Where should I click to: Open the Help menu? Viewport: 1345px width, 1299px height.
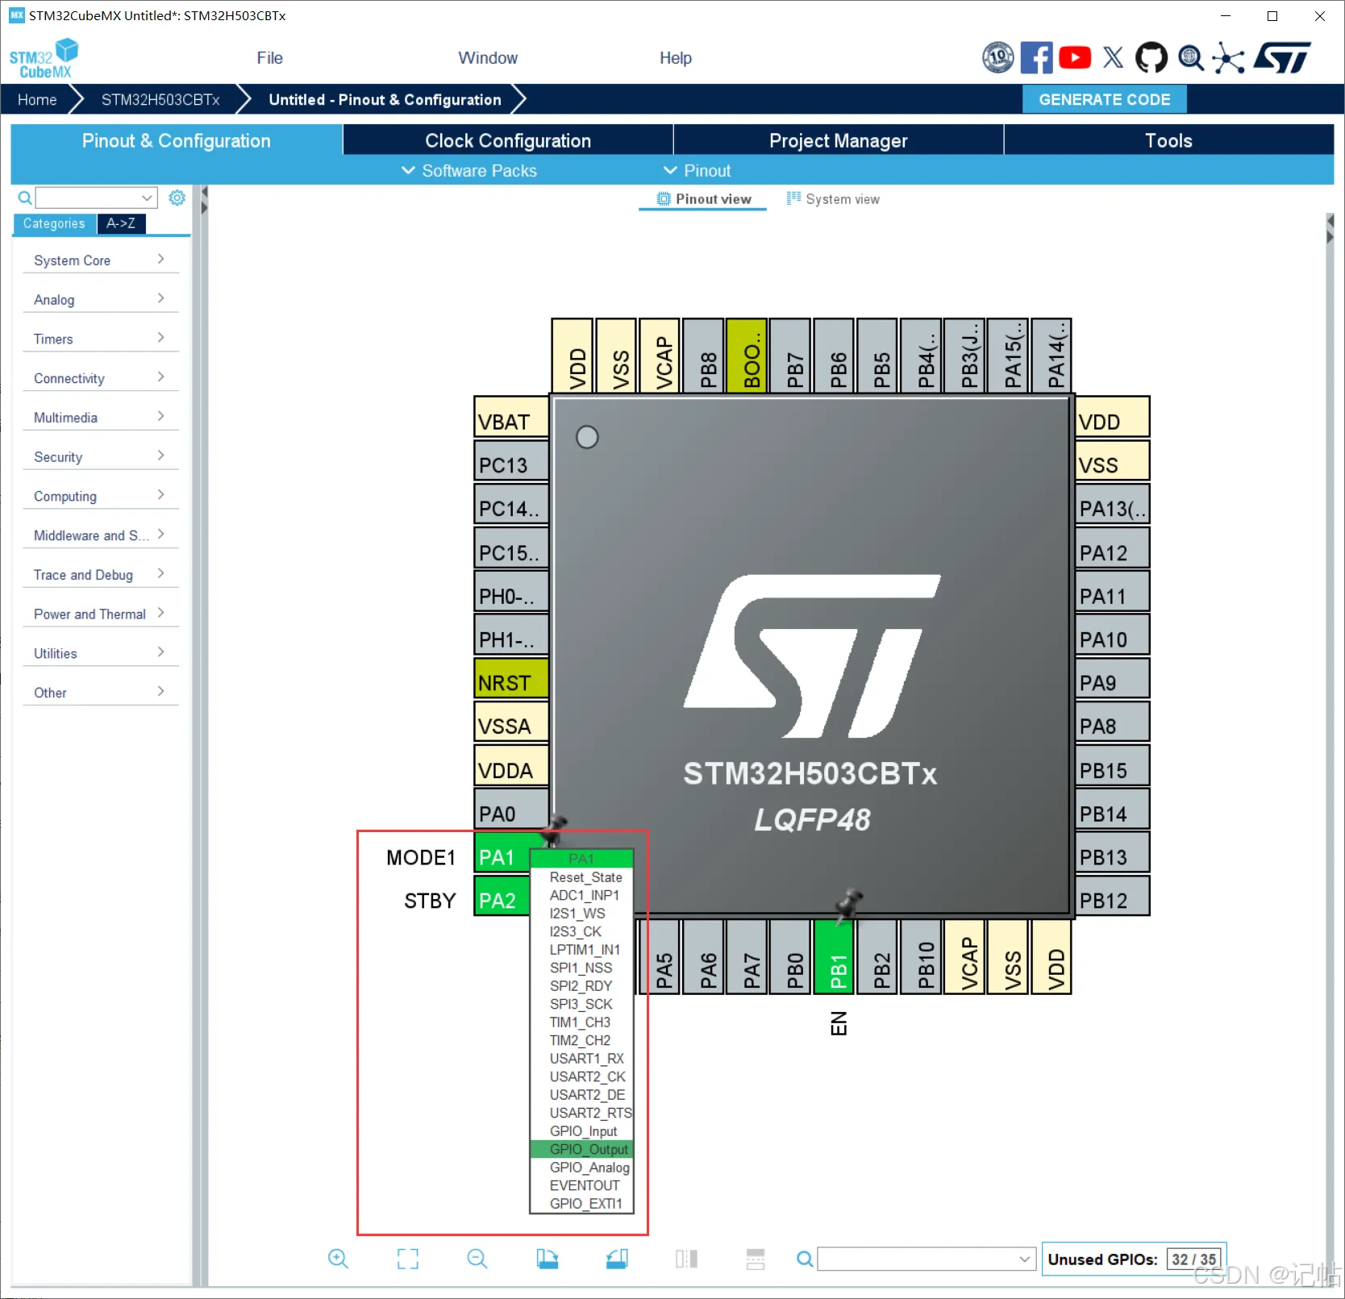point(675,58)
